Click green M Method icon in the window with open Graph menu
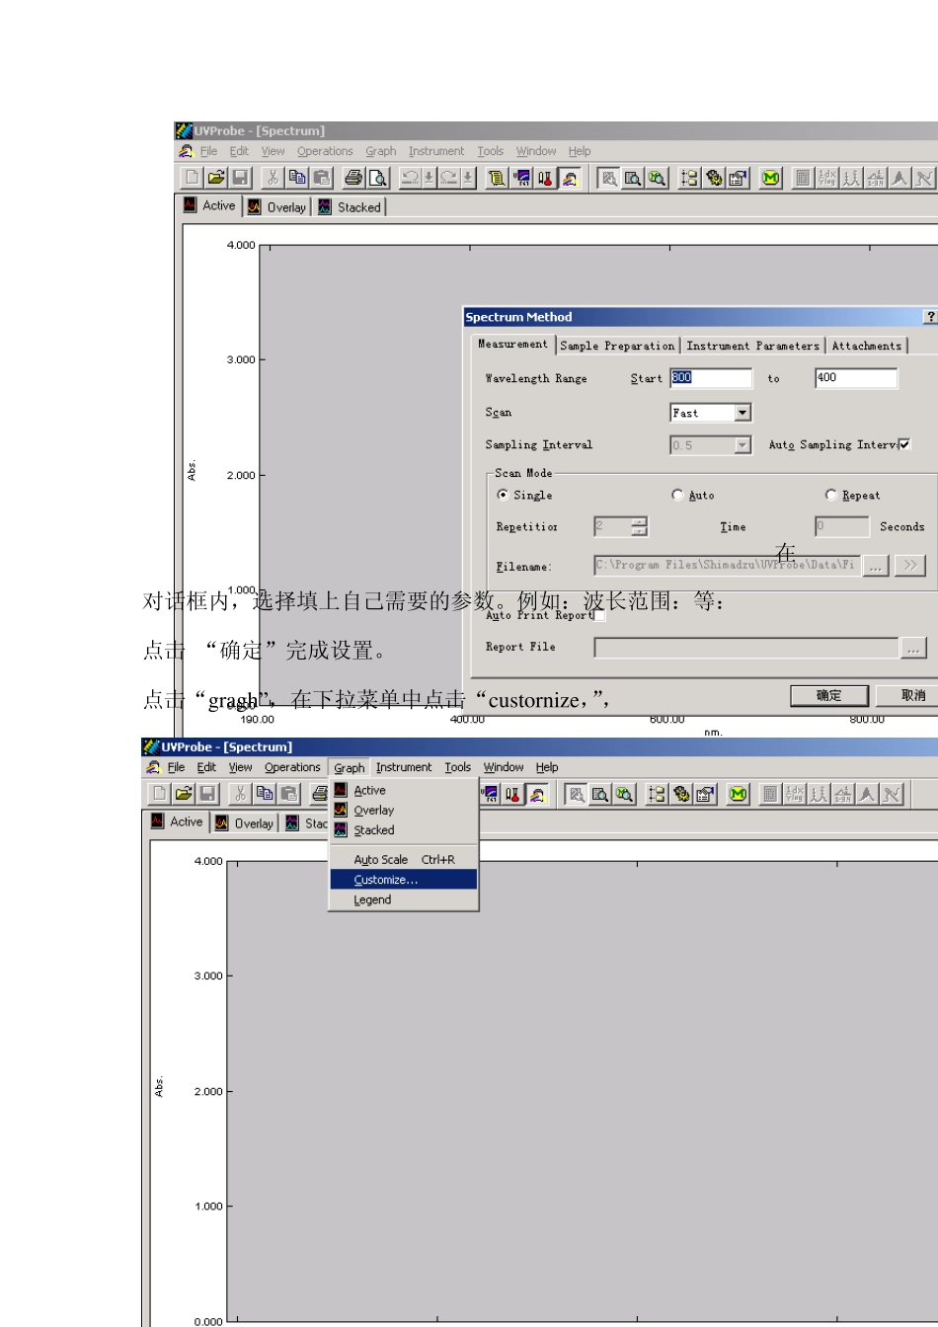The image size is (938, 1327). [739, 794]
